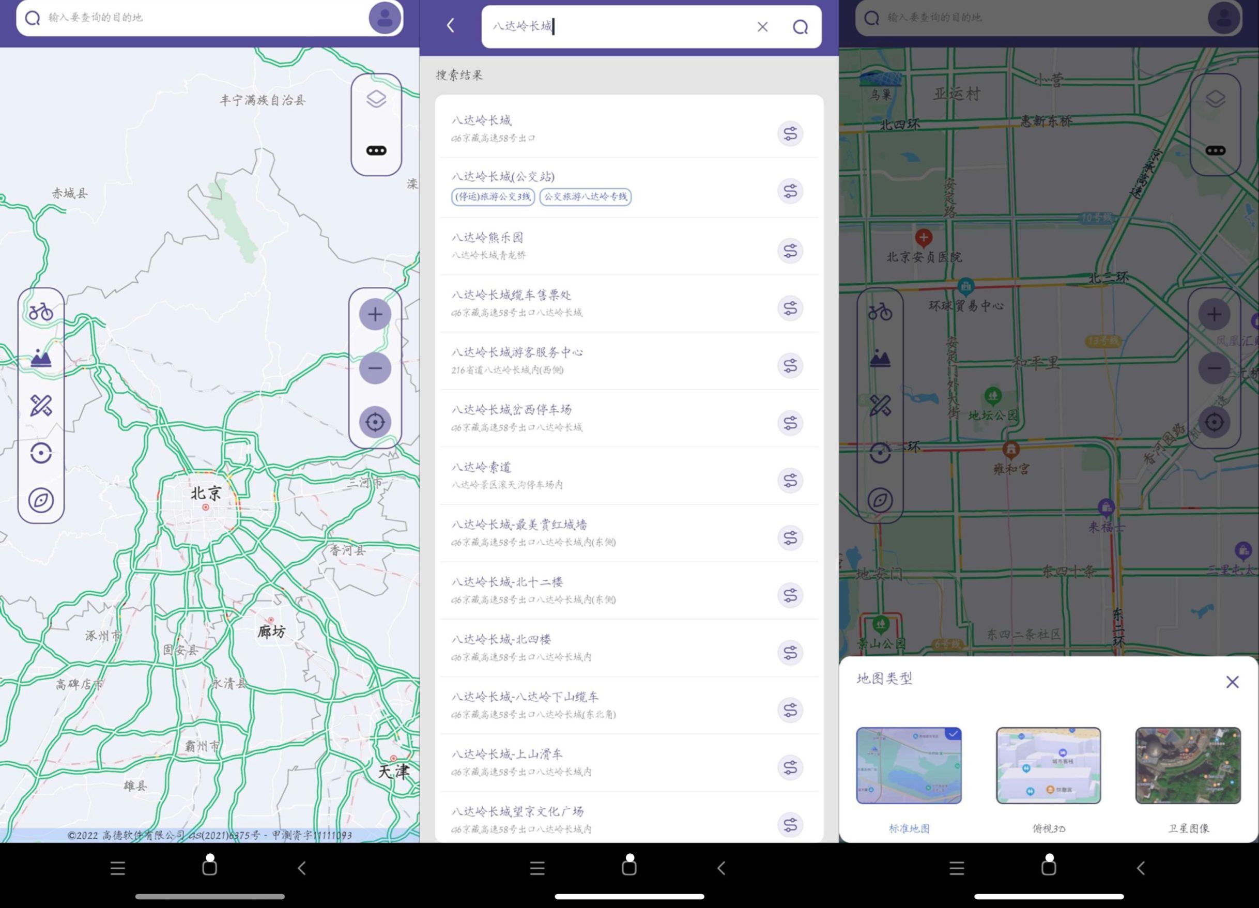The width and height of the screenshot is (1259, 908).
Task: Zoom in with plus button on left map
Action: (375, 315)
